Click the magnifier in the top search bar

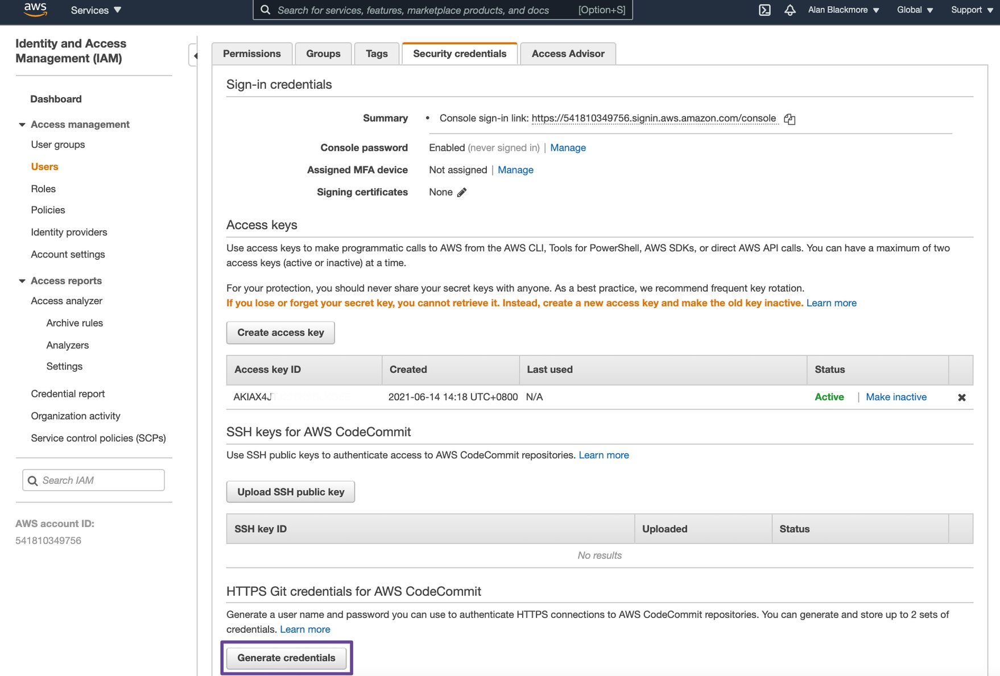click(265, 10)
